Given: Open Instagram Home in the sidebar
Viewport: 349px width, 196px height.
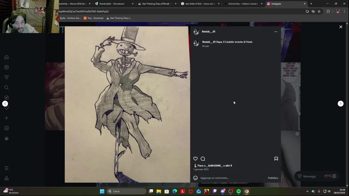Looking at the screenshot, I should [7, 57].
